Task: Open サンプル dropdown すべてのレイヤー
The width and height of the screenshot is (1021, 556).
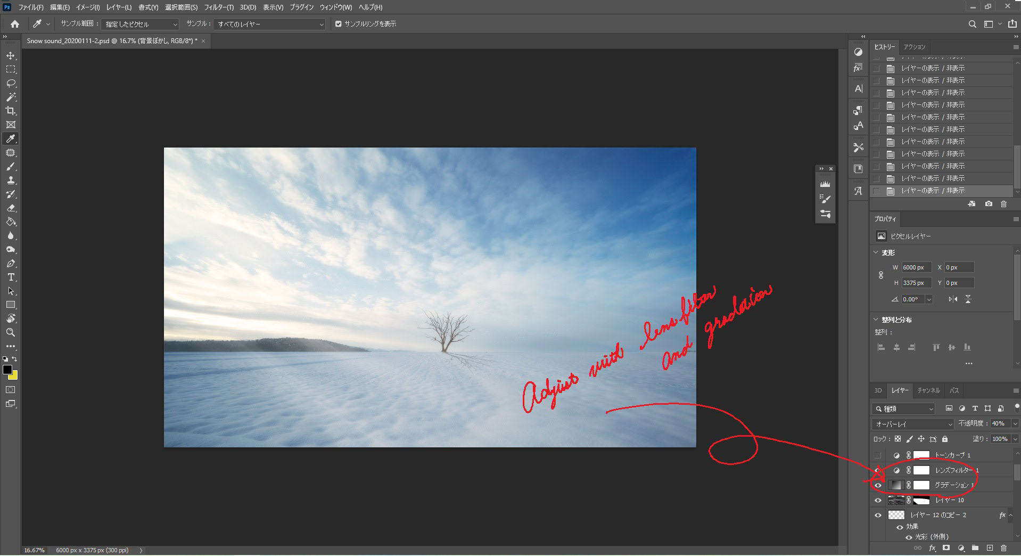Action: [x=269, y=24]
